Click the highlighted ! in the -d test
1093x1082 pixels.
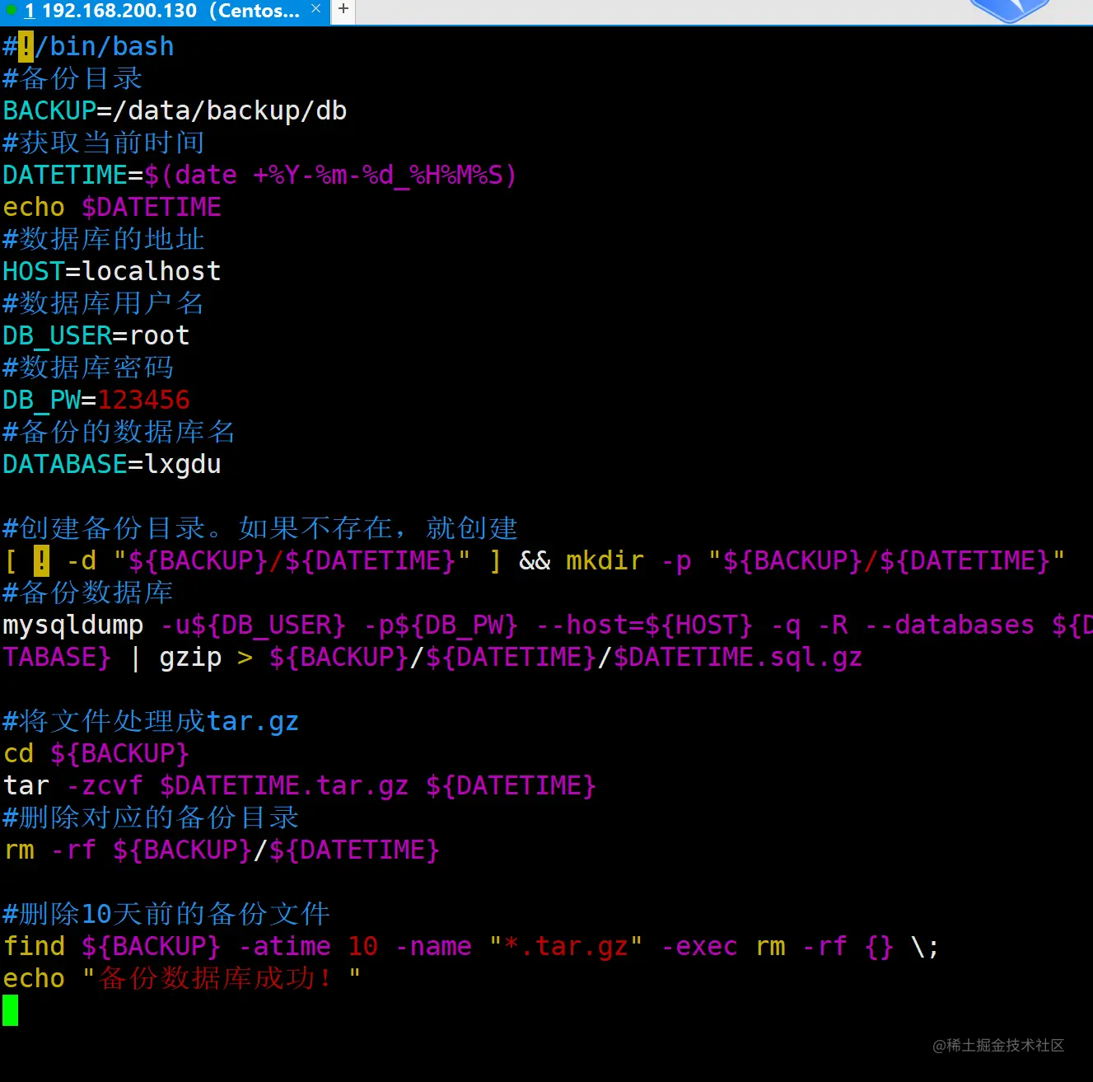tap(42, 560)
